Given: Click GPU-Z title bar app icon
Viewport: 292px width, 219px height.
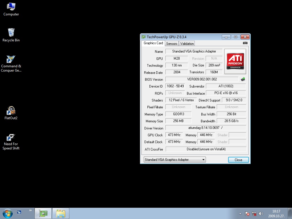Looking at the screenshot, I should pos(143,37).
